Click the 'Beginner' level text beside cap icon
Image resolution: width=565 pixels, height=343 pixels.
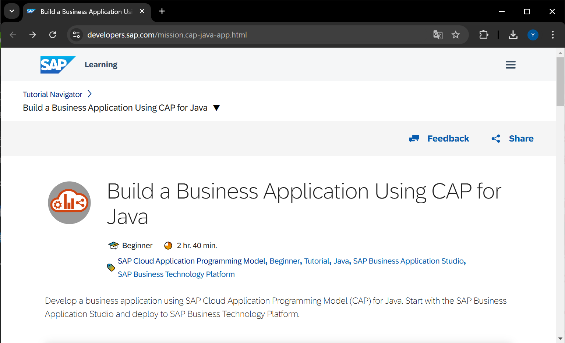(137, 246)
